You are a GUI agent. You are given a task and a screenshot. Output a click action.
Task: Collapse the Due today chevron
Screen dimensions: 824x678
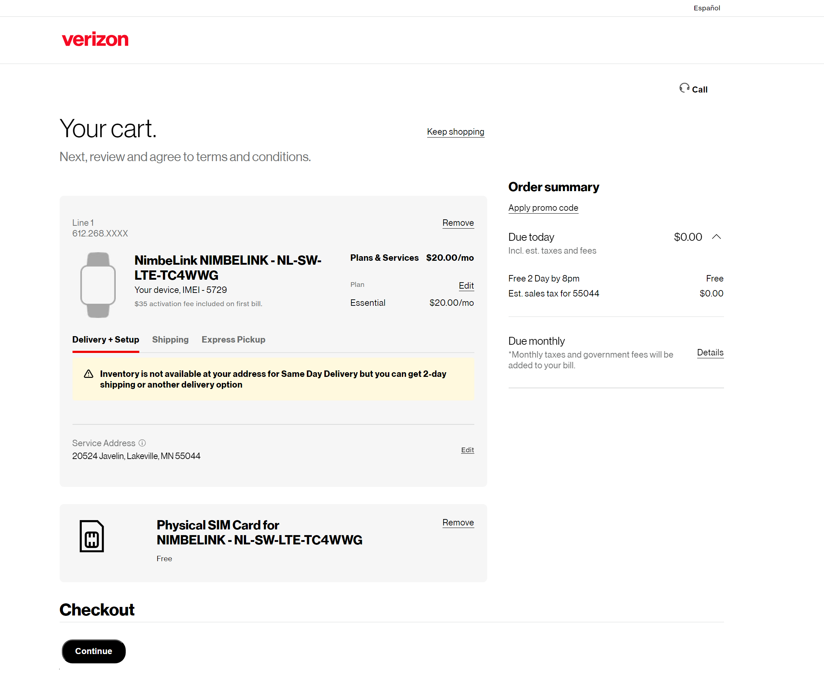click(716, 237)
